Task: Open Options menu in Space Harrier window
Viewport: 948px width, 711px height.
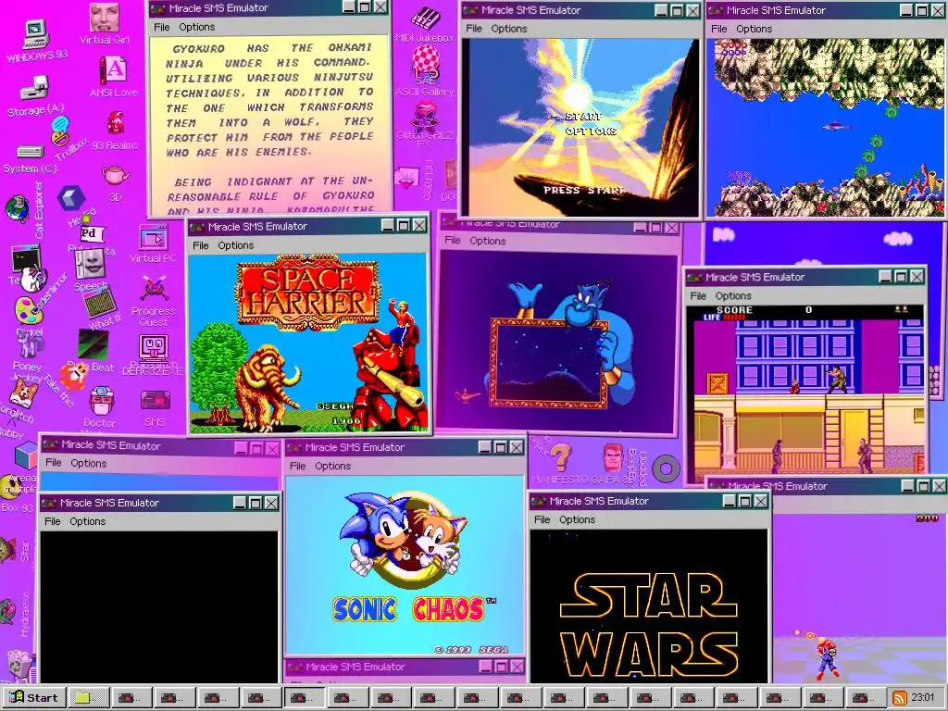Action: tap(236, 245)
